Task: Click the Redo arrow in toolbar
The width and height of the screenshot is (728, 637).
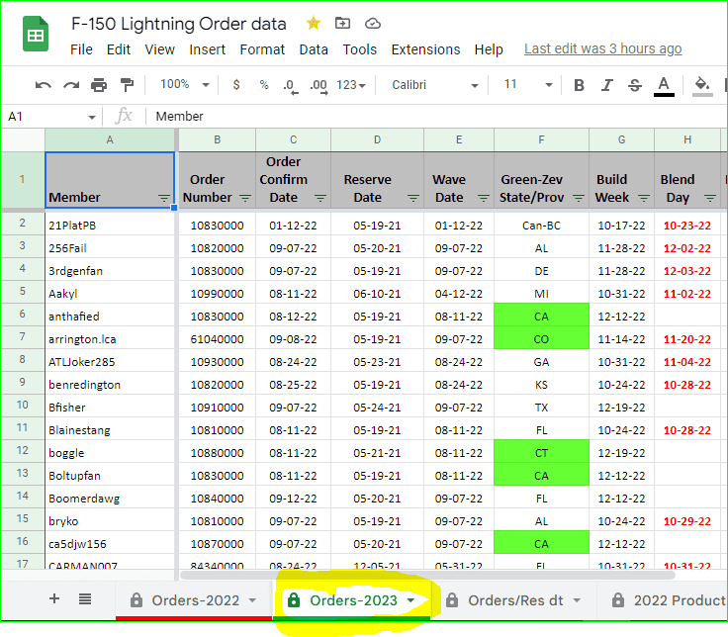Action: [x=71, y=85]
